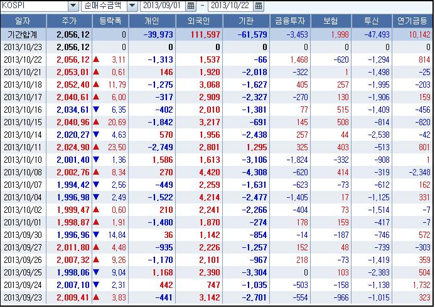Select the row dated 2013/10/08

217,172
